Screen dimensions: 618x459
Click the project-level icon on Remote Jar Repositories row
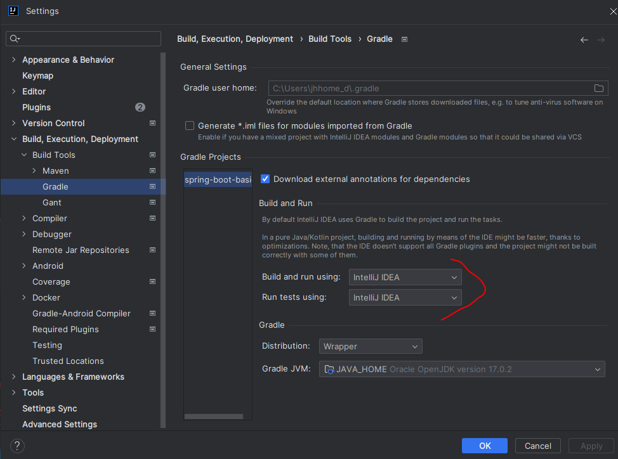152,250
